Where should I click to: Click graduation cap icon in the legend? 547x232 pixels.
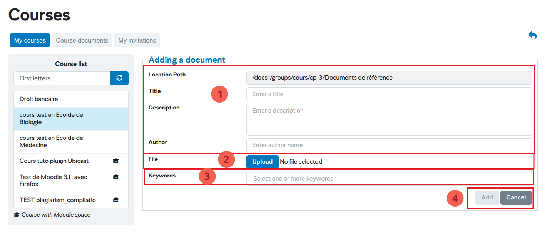17,215
